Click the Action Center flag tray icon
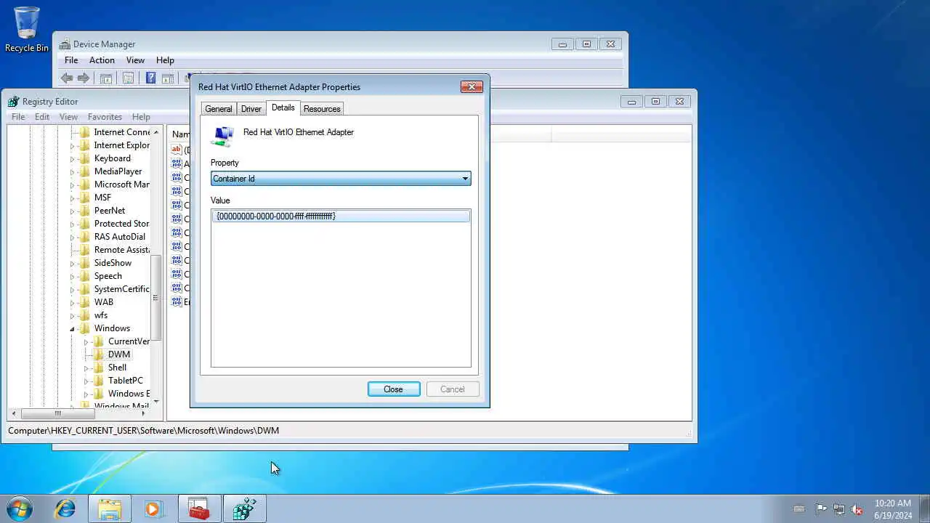The image size is (930, 523). click(821, 509)
